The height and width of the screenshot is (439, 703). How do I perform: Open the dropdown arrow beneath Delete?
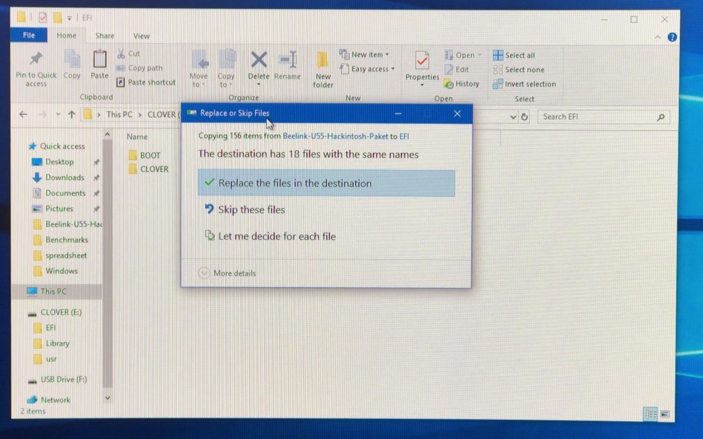click(x=258, y=85)
